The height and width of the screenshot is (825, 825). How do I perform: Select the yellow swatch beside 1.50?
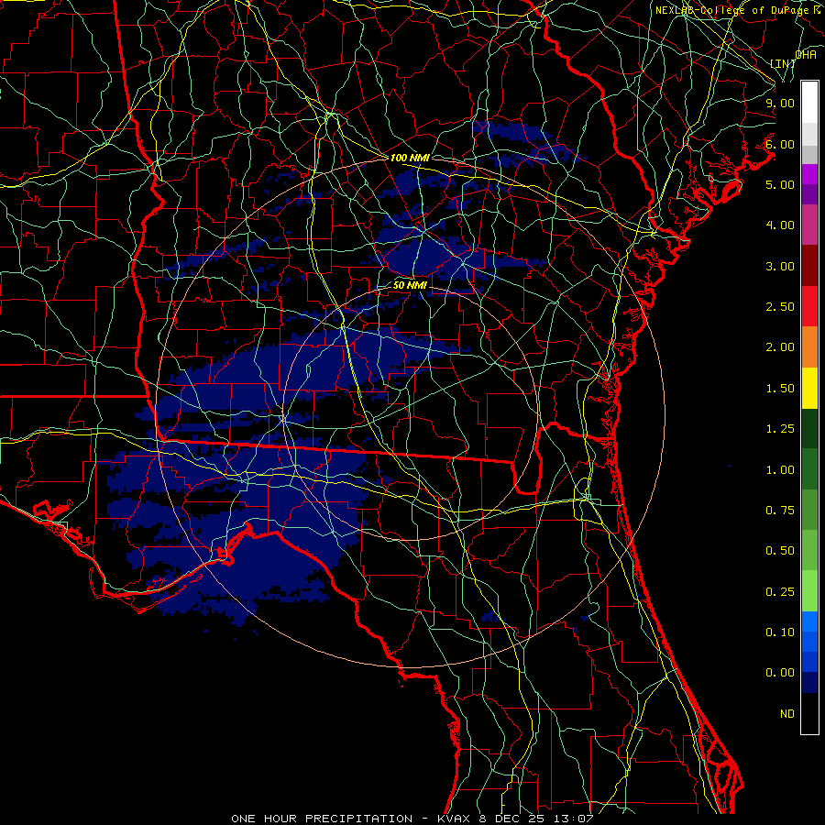pos(809,388)
